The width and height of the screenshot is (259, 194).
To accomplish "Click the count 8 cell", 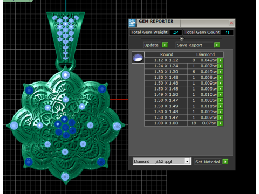I will [x=194, y=60].
